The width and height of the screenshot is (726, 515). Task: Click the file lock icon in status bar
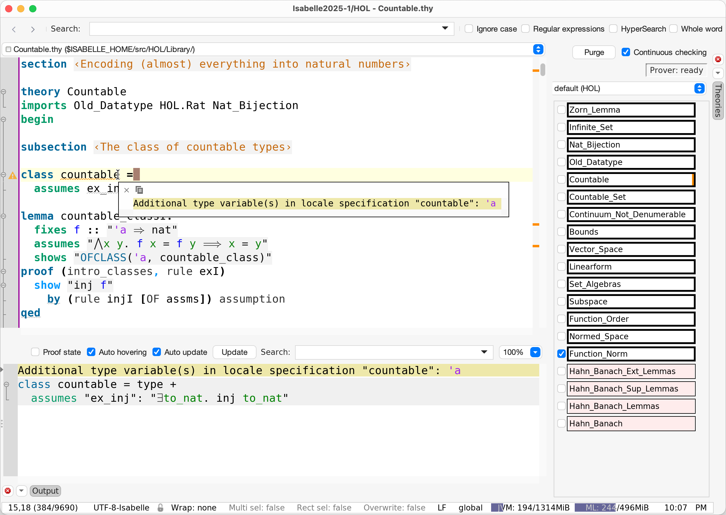(x=160, y=508)
